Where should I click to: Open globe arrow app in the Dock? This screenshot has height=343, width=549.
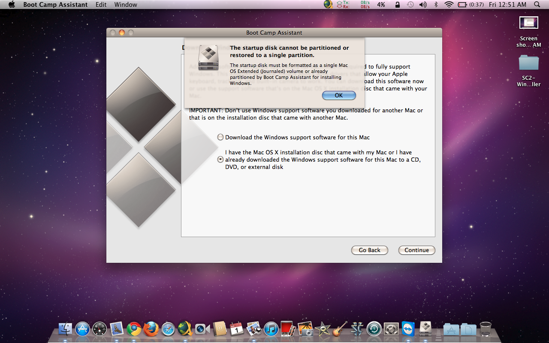[185, 329]
